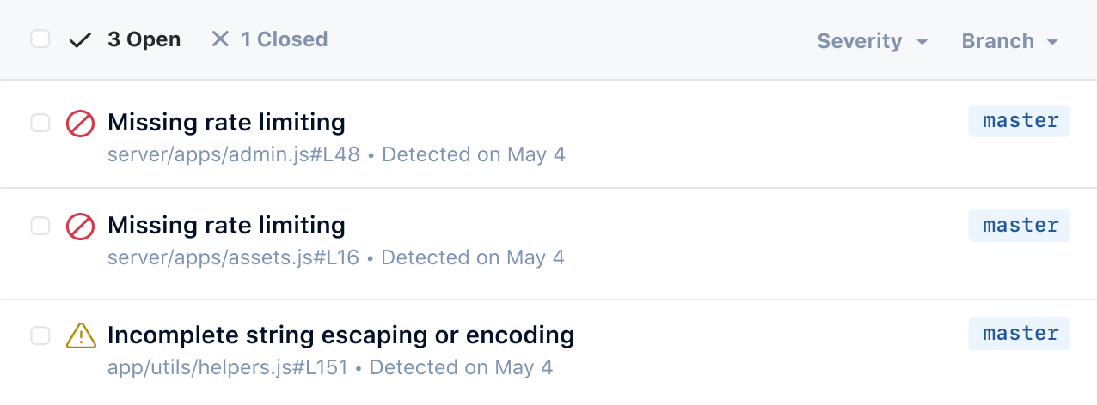The width and height of the screenshot is (1097, 405).
Task: Click the master branch label on admin.js row
Action: (x=1020, y=121)
